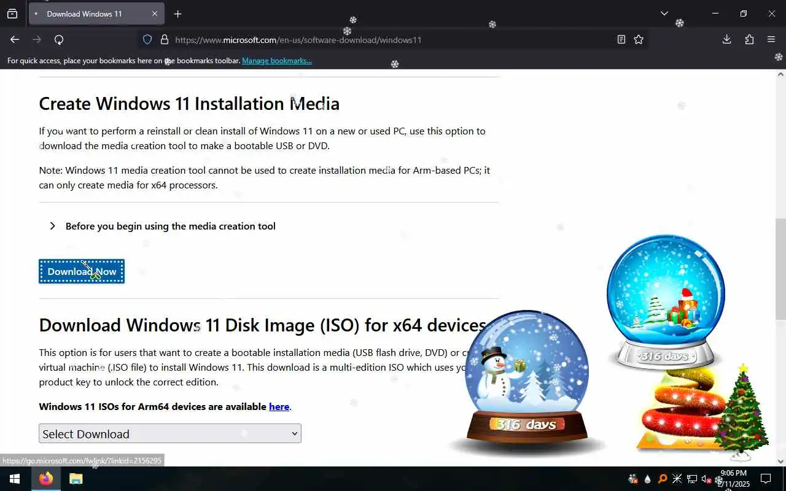Viewport: 786px width, 491px height.
Task: Open the Windows Start menu
Action: [x=15, y=479]
